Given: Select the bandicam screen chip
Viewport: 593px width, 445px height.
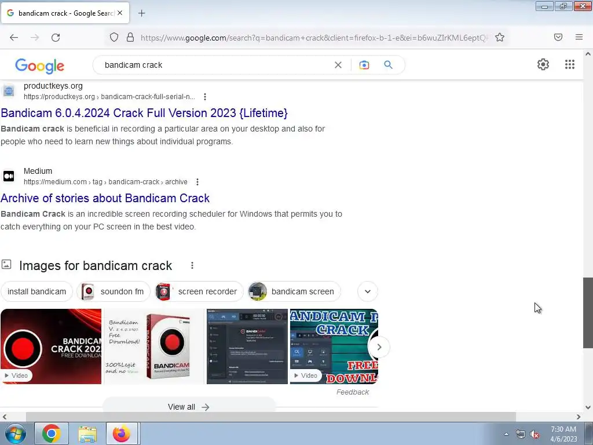Looking at the screenshot, I should 294,292.
